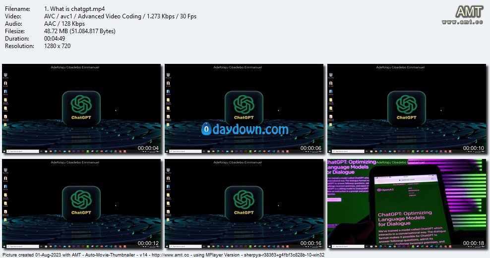
Task: Click the AMT logo in the header
Action: [469, 12]
